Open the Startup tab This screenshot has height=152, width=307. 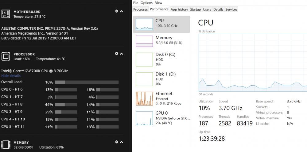click(x=195, y=9)
